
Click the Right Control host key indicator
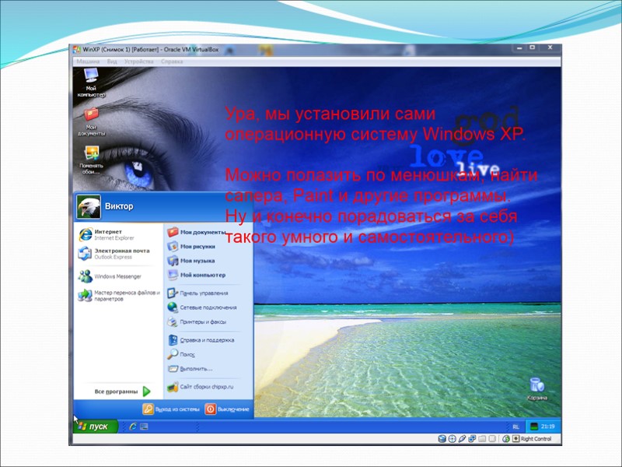pyautogui.click(x=533, y=439)
